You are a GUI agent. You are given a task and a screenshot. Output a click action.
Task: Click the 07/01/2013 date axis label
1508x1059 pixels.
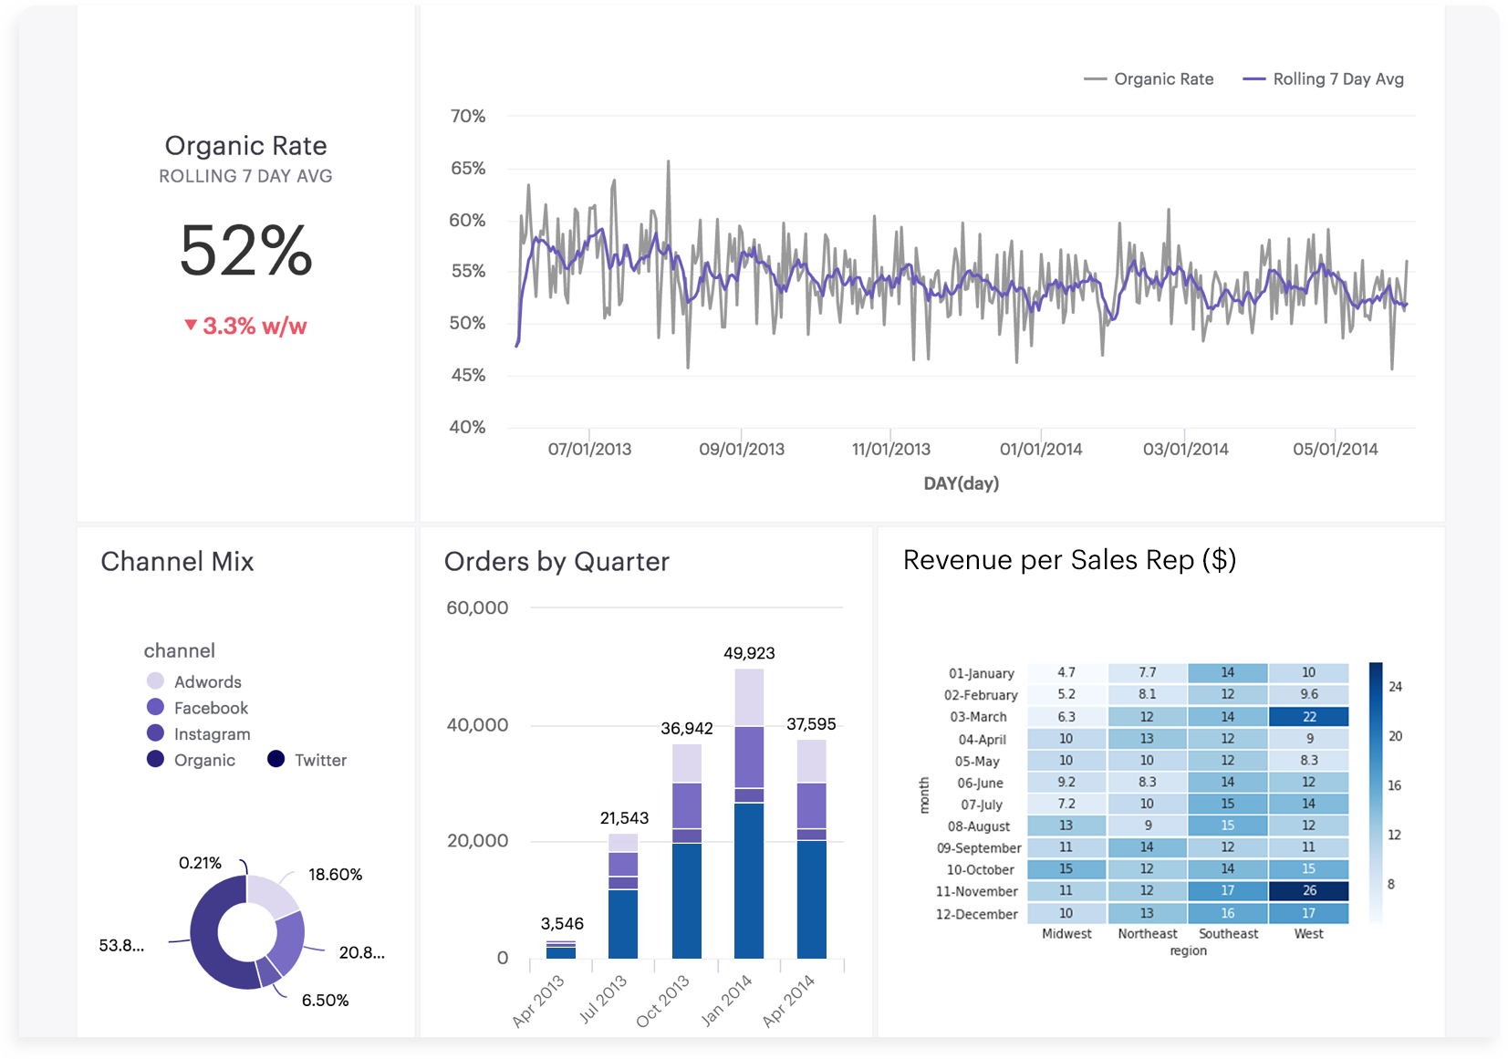tap(589, 450)
